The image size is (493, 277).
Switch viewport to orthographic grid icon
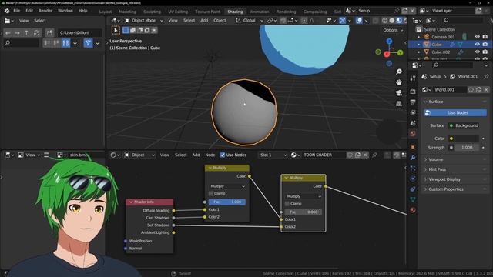tap(399, 103)
